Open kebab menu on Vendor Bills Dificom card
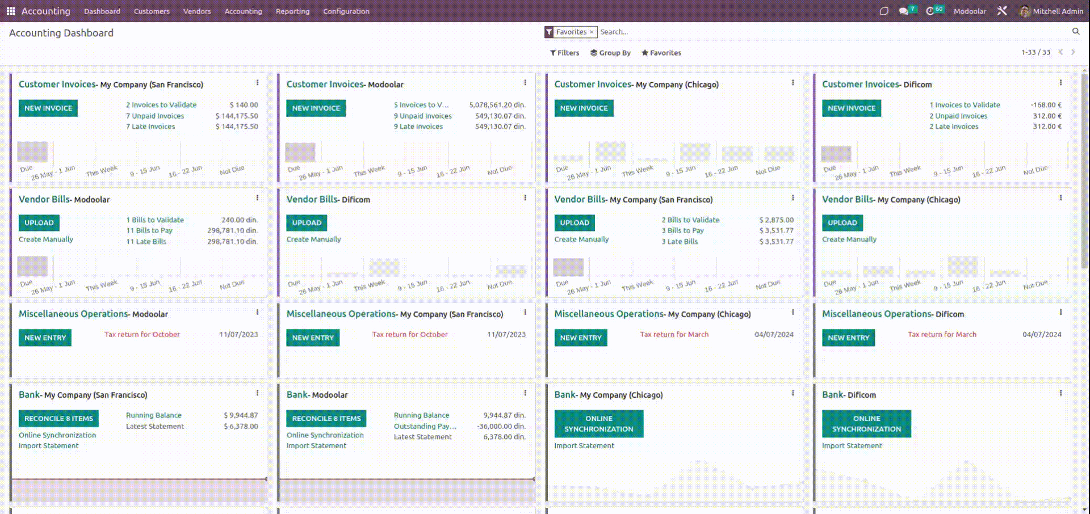 [x=525, y=198]
